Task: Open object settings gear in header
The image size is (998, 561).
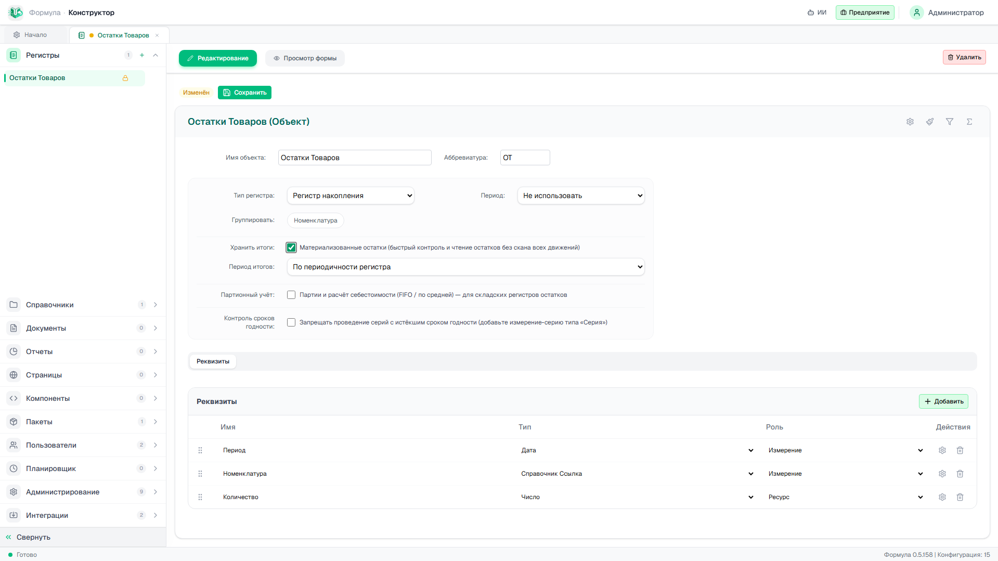Action: click(910, 122)
